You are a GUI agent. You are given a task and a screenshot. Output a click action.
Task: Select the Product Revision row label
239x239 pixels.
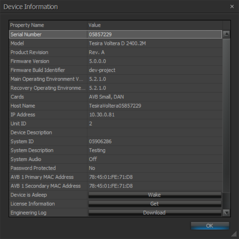click(29, 52)
